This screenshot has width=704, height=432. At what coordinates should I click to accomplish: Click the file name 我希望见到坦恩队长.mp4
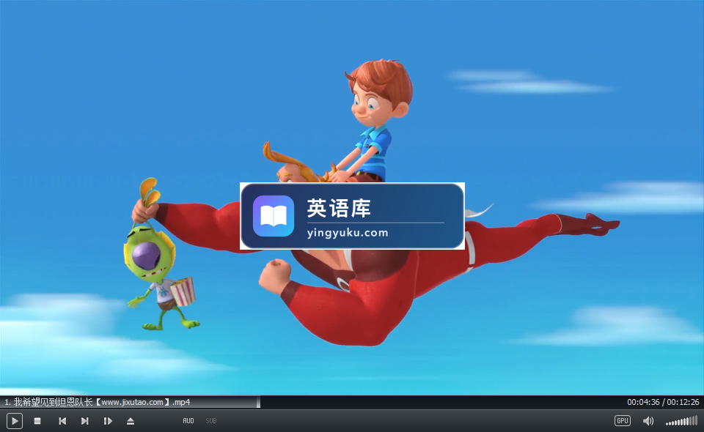tap(98, 402)
